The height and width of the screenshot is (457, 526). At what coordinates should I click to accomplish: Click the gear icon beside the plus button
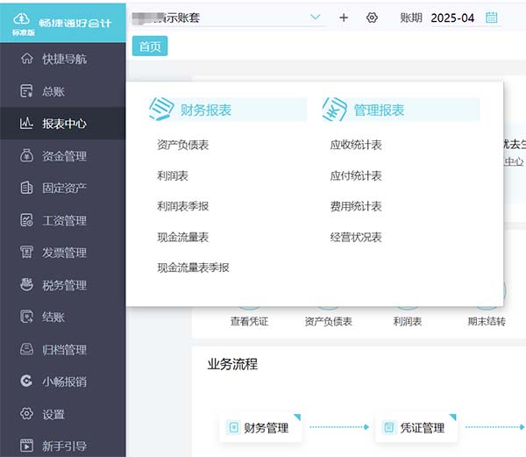(372, 18)
